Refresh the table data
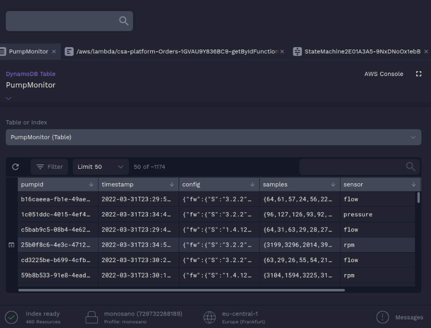431x328 pixels. (x=16, y=167)
